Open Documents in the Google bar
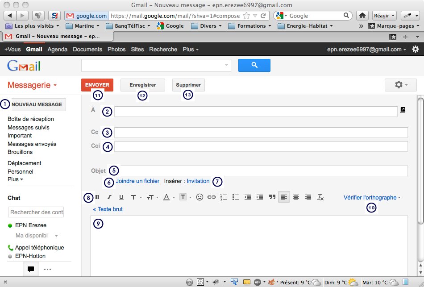The width and height of the screenshot is (424, 287). pyautogui.click(x=87, y=49)
